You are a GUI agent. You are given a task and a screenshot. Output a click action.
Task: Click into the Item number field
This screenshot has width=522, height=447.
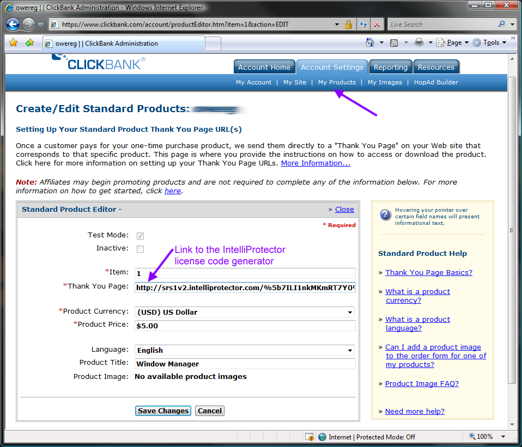245,273
